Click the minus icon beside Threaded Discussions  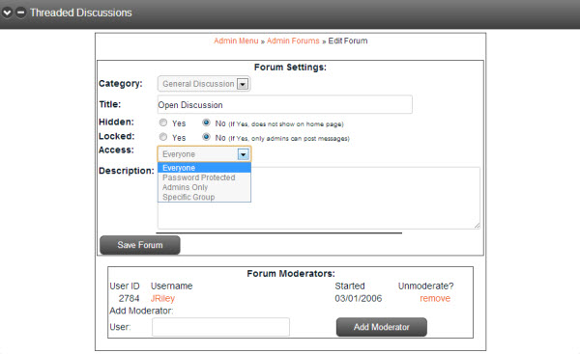click(x=20, y=13)
